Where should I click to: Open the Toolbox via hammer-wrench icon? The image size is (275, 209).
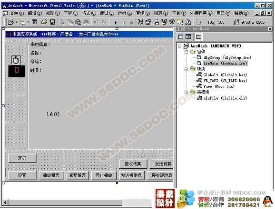tap(172, 22)
